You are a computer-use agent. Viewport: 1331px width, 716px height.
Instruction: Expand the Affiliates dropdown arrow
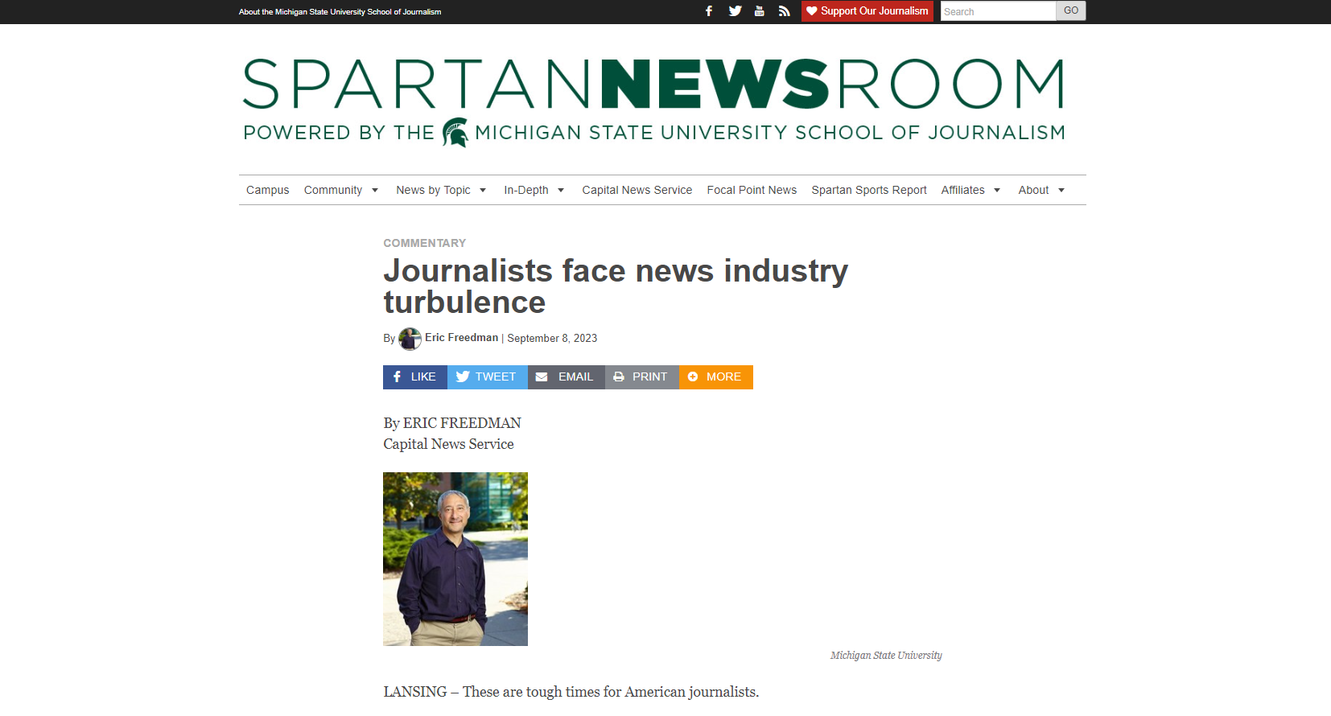pyautogui.click(x=997, y=191)
